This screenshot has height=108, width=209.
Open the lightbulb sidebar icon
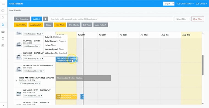click(x=3, y=39)
